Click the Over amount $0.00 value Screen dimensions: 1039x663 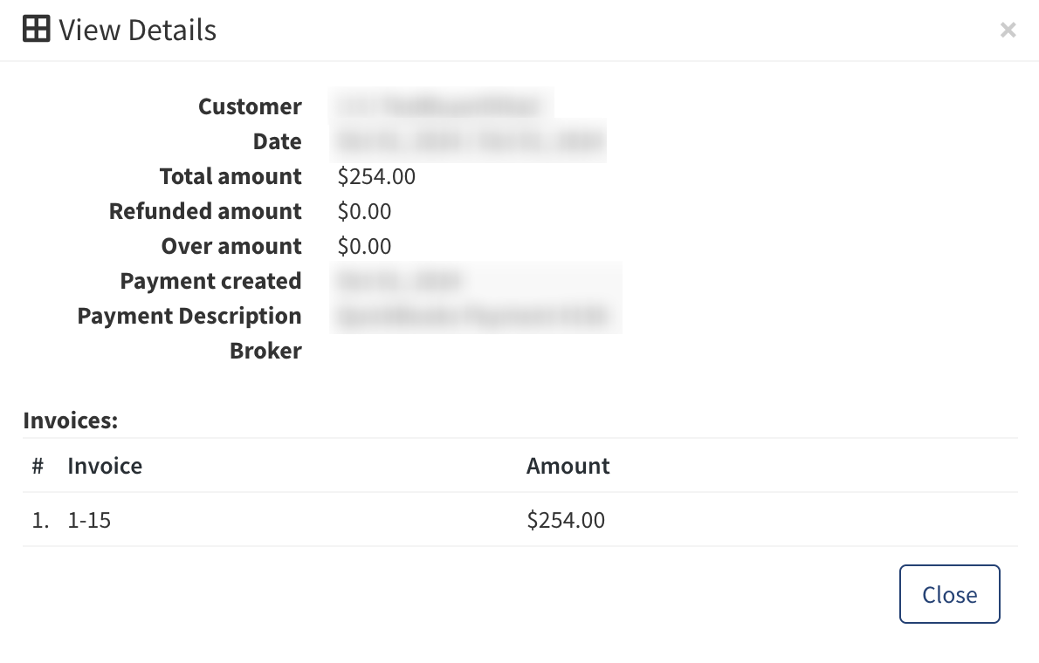coord(364,246)
